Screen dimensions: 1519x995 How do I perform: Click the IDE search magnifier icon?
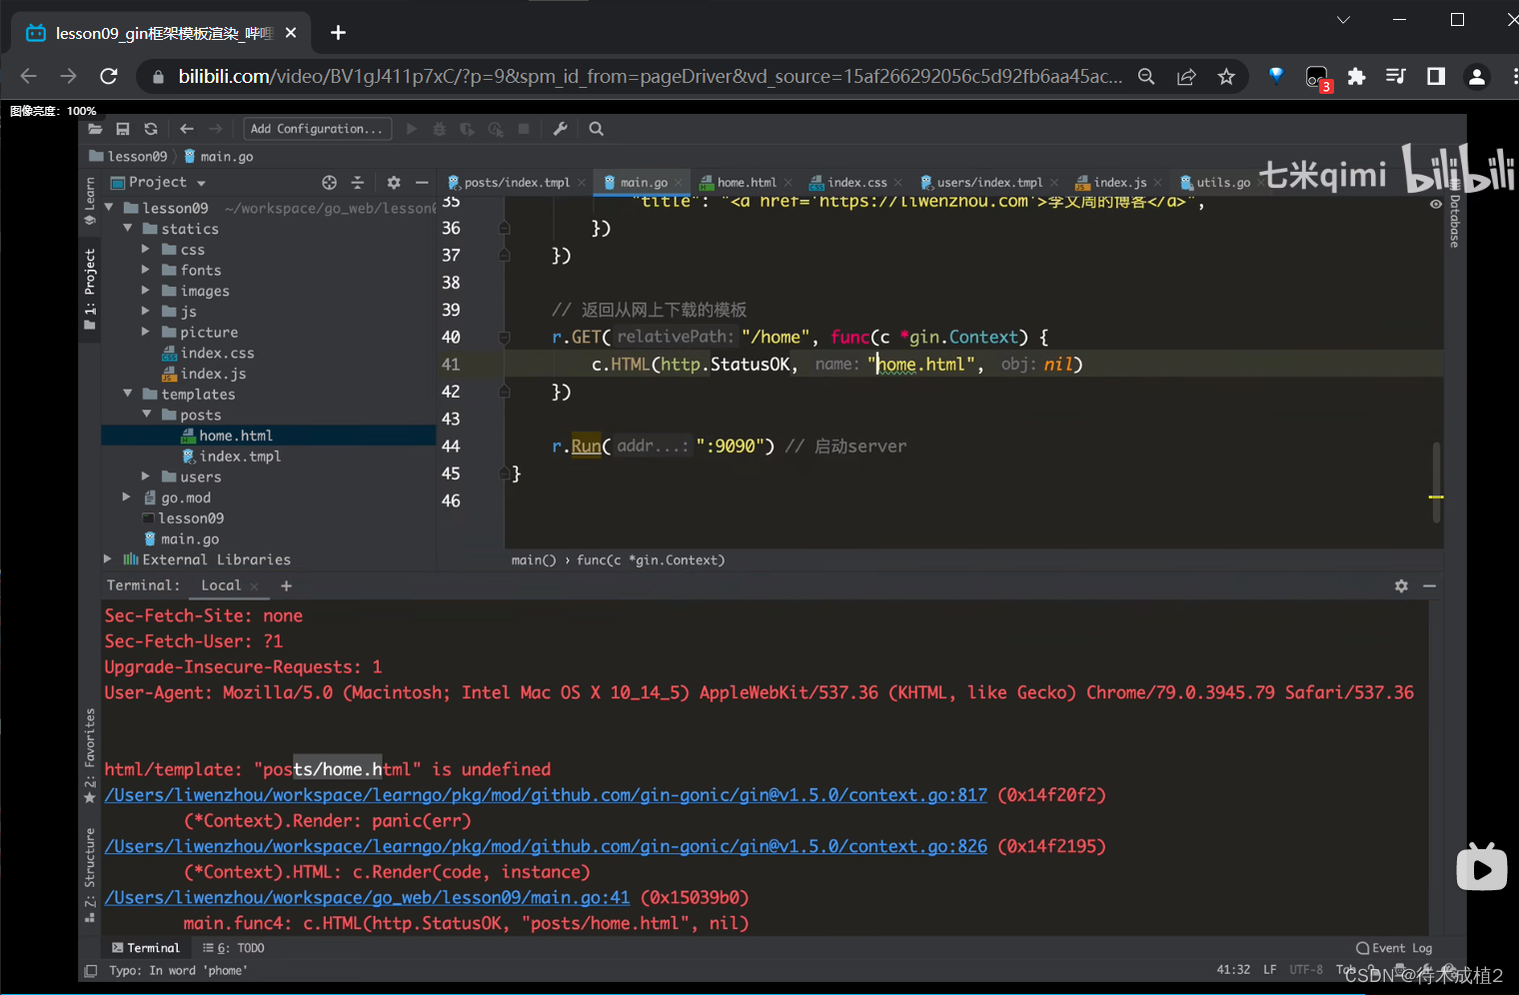pyautogui.click(x=597, y=129)
